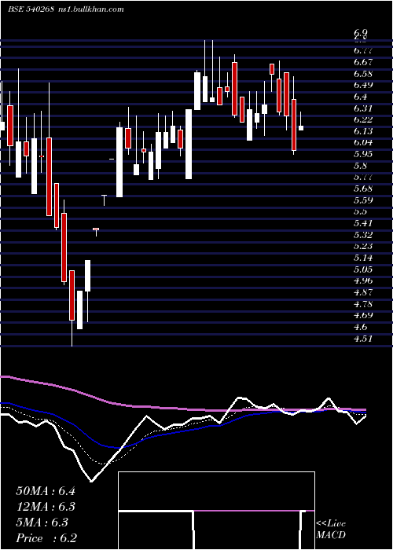The height and width of the screenshot is (550, 393).
Task: Select the 5.23 price axis label
Action: pos(363,246)
